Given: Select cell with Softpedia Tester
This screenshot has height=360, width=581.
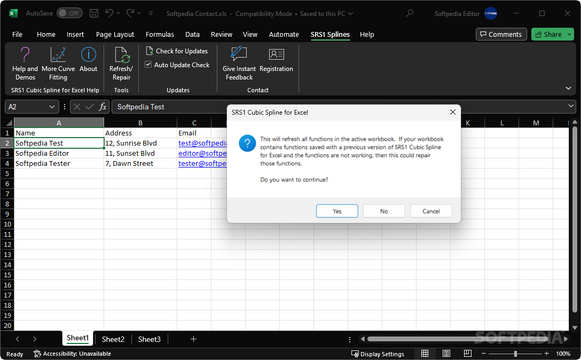Looking at the screenshot, I should click(59, 163).
